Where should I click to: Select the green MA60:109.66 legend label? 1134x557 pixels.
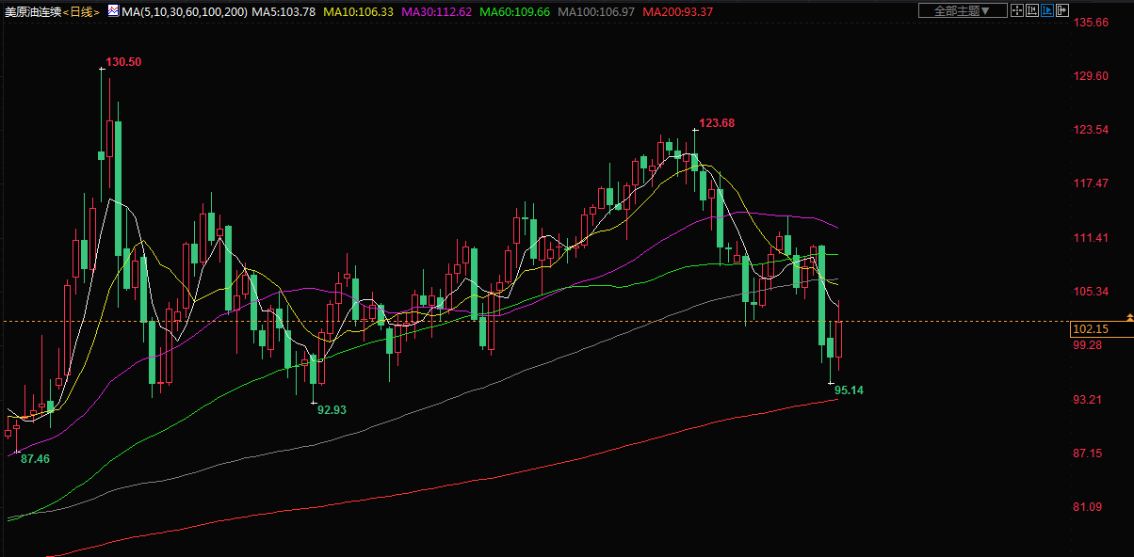pyautogui.click(x=514, y=11)
